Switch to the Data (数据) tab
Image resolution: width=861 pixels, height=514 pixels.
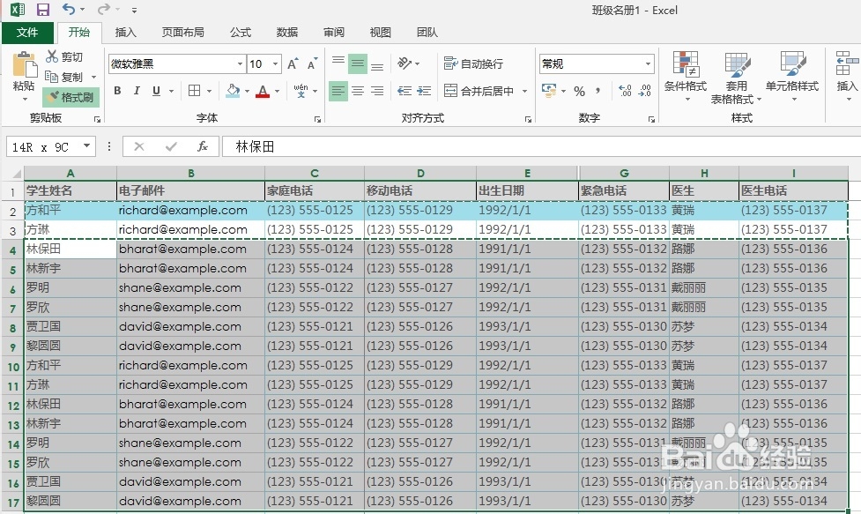coord(287,33)
